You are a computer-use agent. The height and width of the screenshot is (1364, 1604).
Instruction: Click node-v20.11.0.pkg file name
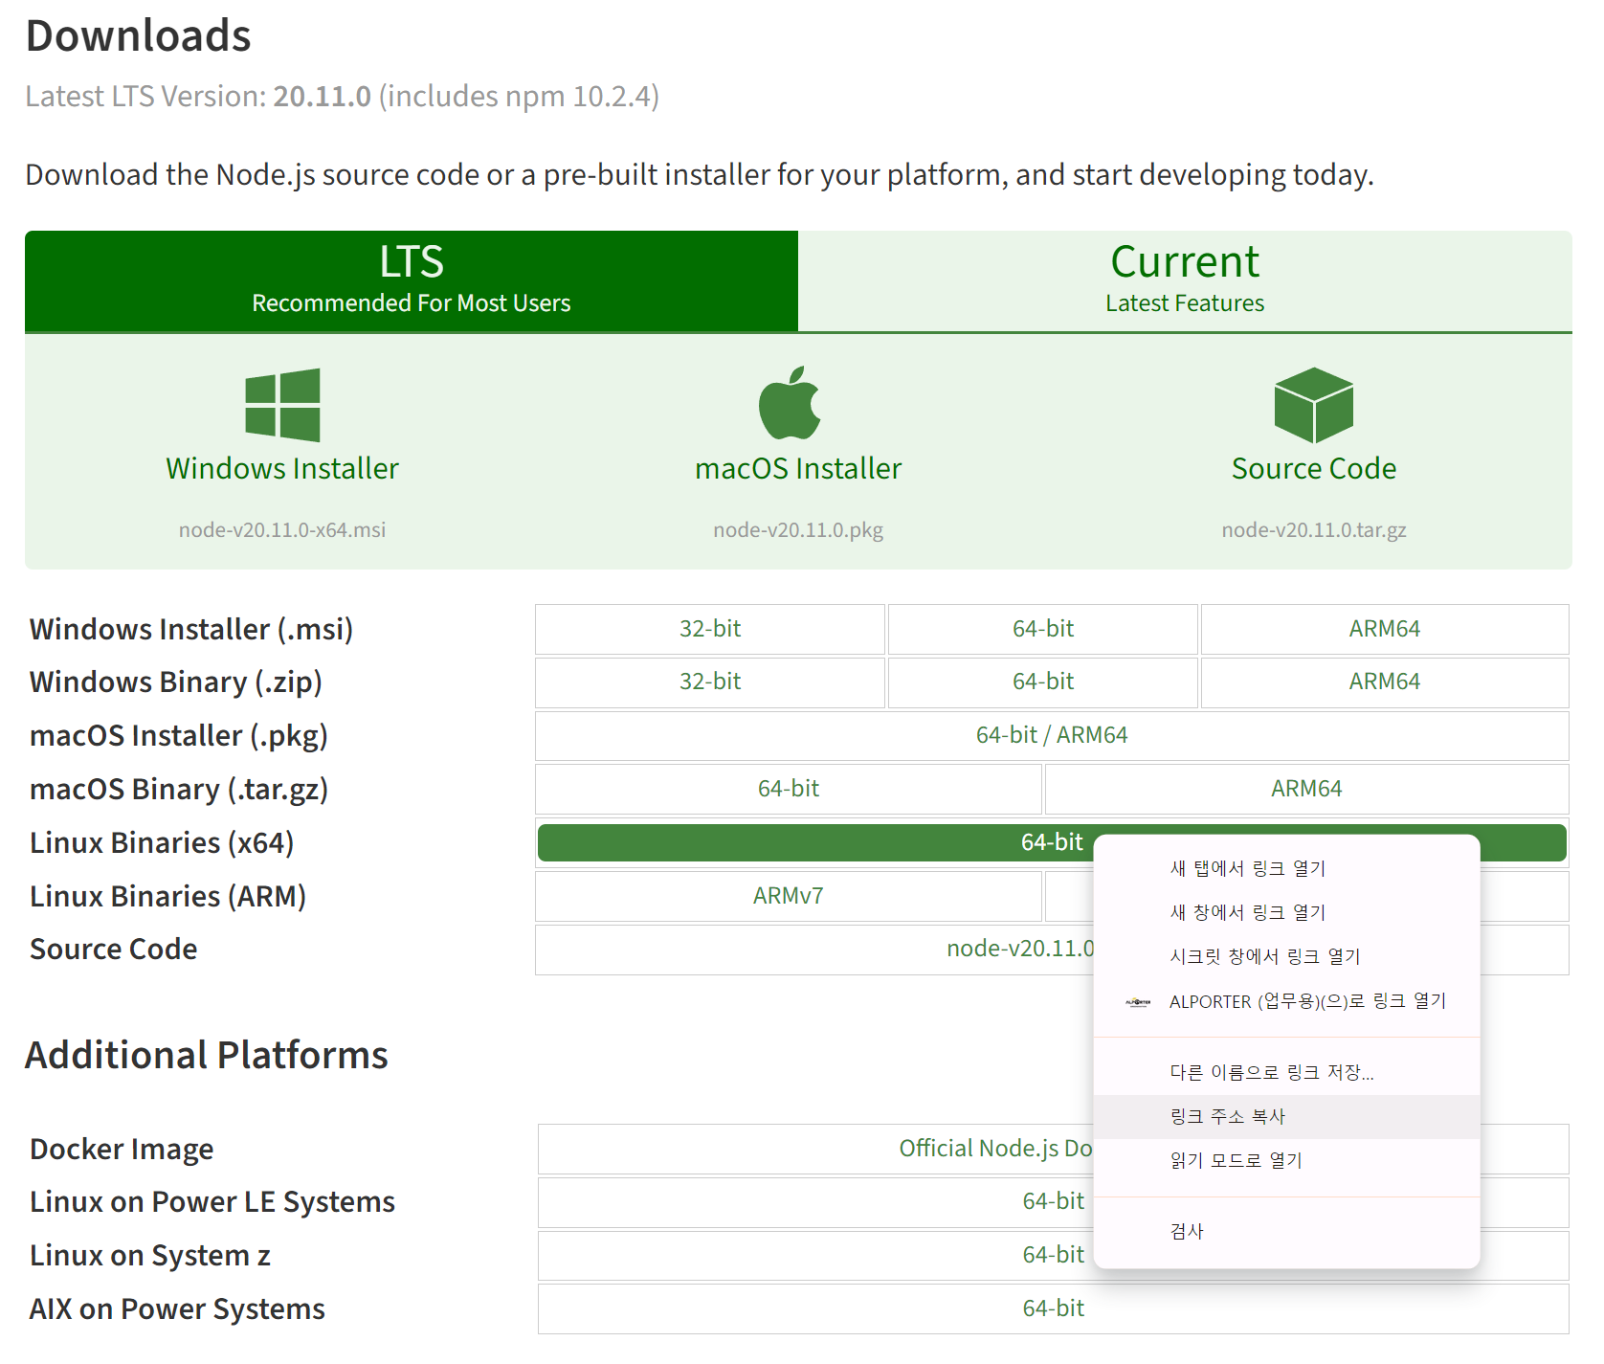[798, 529]
